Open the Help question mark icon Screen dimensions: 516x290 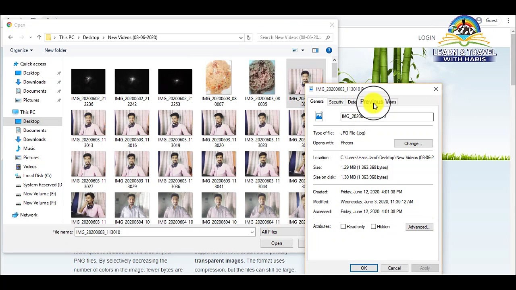click(329, 50)
